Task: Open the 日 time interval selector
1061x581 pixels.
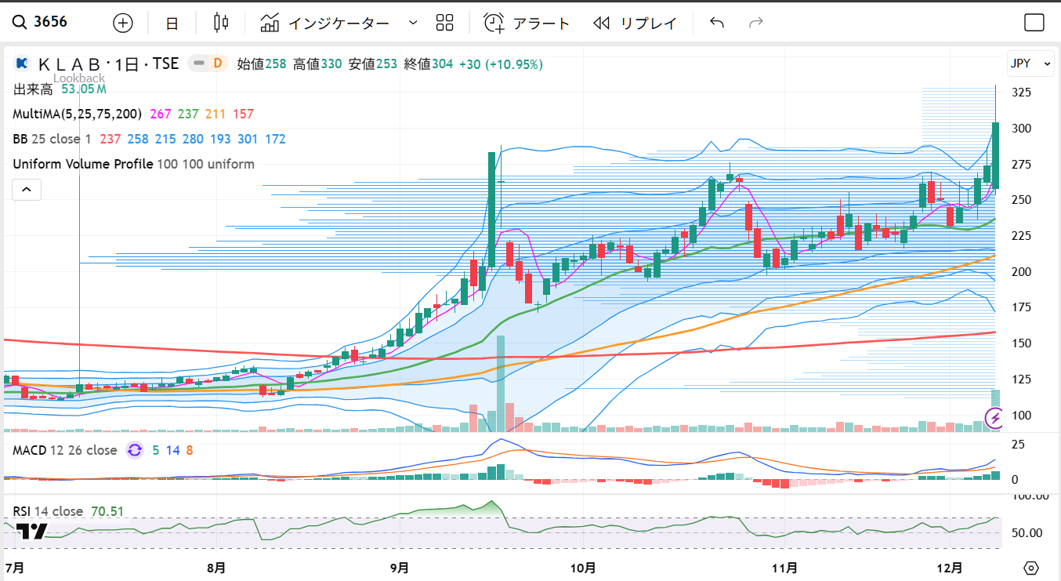Action: point(172,23)
